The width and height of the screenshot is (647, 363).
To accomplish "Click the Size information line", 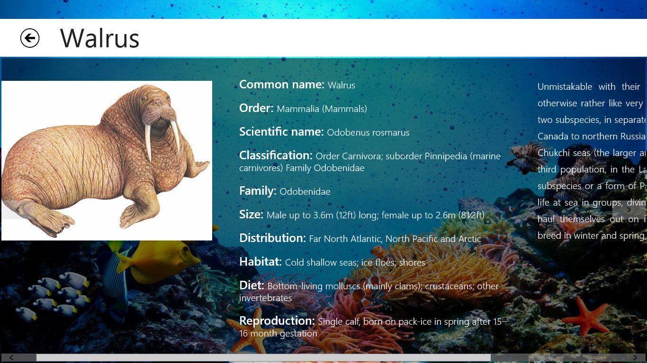I will (361, 215).
